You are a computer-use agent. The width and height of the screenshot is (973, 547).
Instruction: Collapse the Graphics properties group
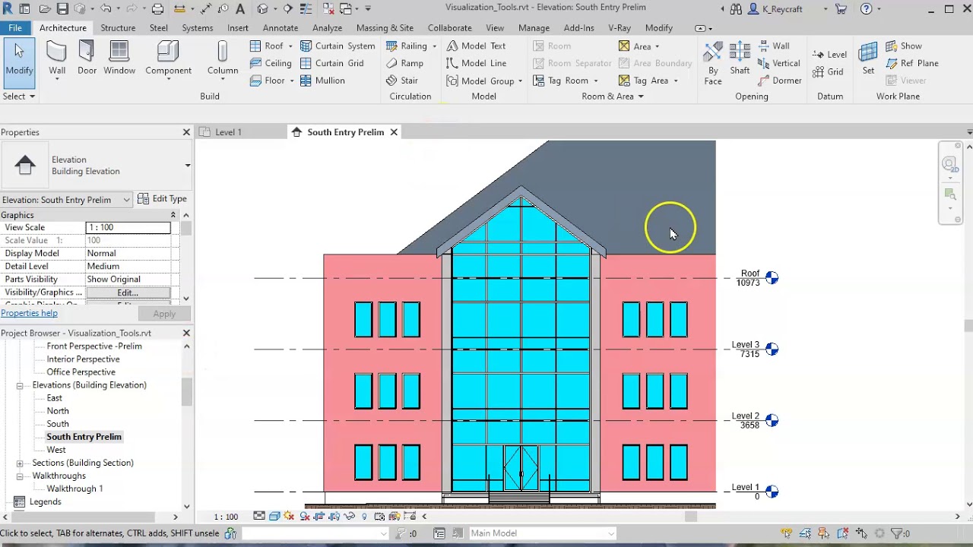click(x=173, y=215)
